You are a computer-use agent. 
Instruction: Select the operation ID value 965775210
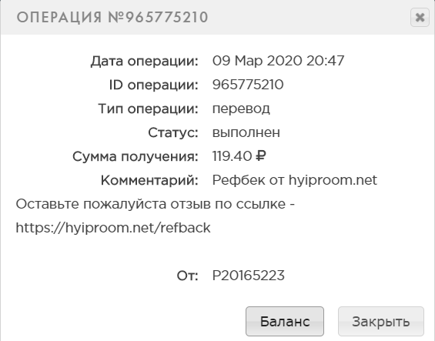[248, 85]
